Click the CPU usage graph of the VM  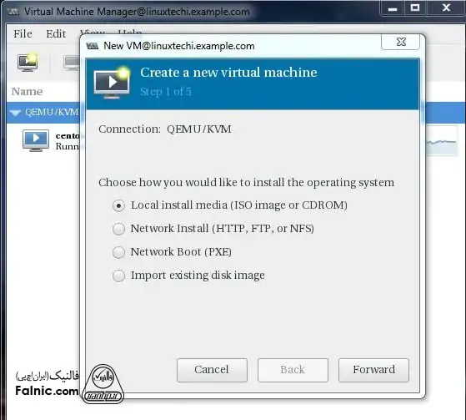point(442,141)
